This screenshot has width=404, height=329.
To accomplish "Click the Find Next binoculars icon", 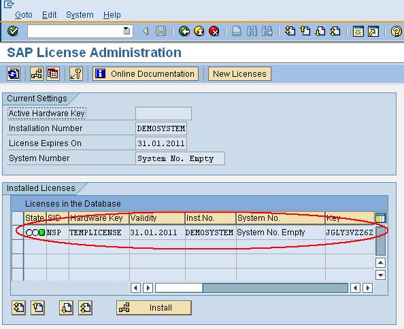I will pos(267,31).
